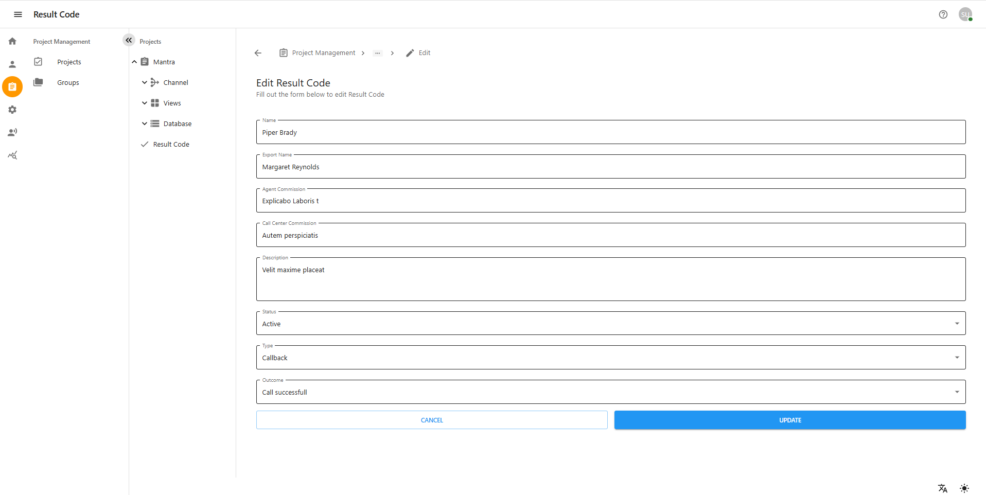Expand the hidden breadcrumb ellipsis
986x495 pixels.
point(378,53)
